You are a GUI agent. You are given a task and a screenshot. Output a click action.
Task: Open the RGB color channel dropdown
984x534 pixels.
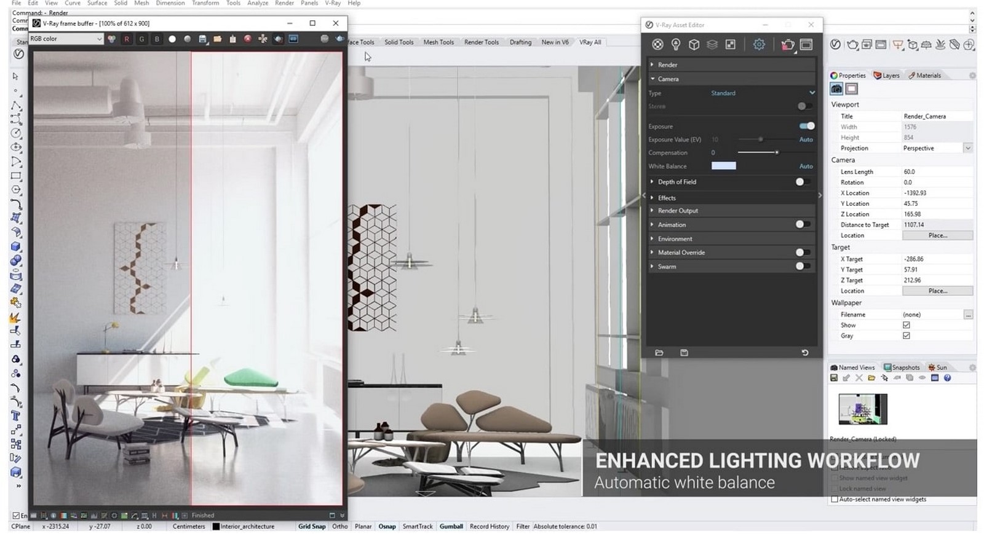click(66, 39)
